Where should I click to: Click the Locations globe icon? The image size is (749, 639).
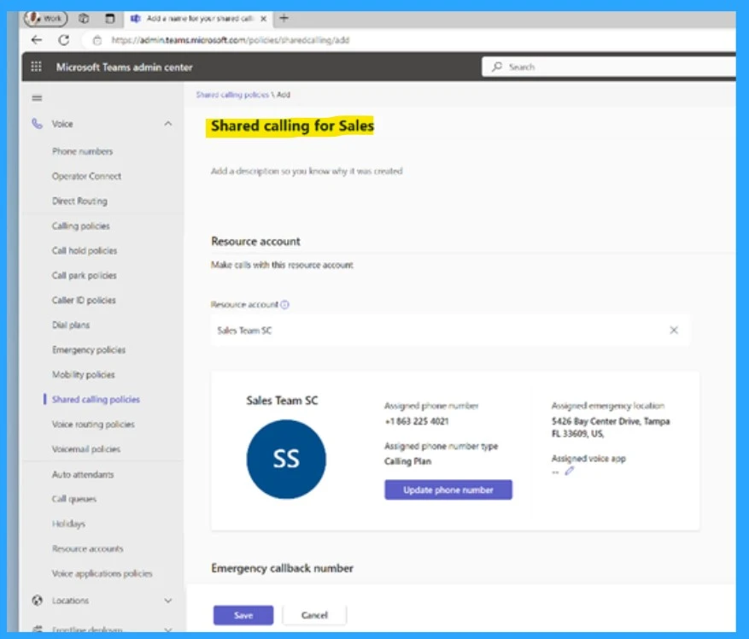37,601
